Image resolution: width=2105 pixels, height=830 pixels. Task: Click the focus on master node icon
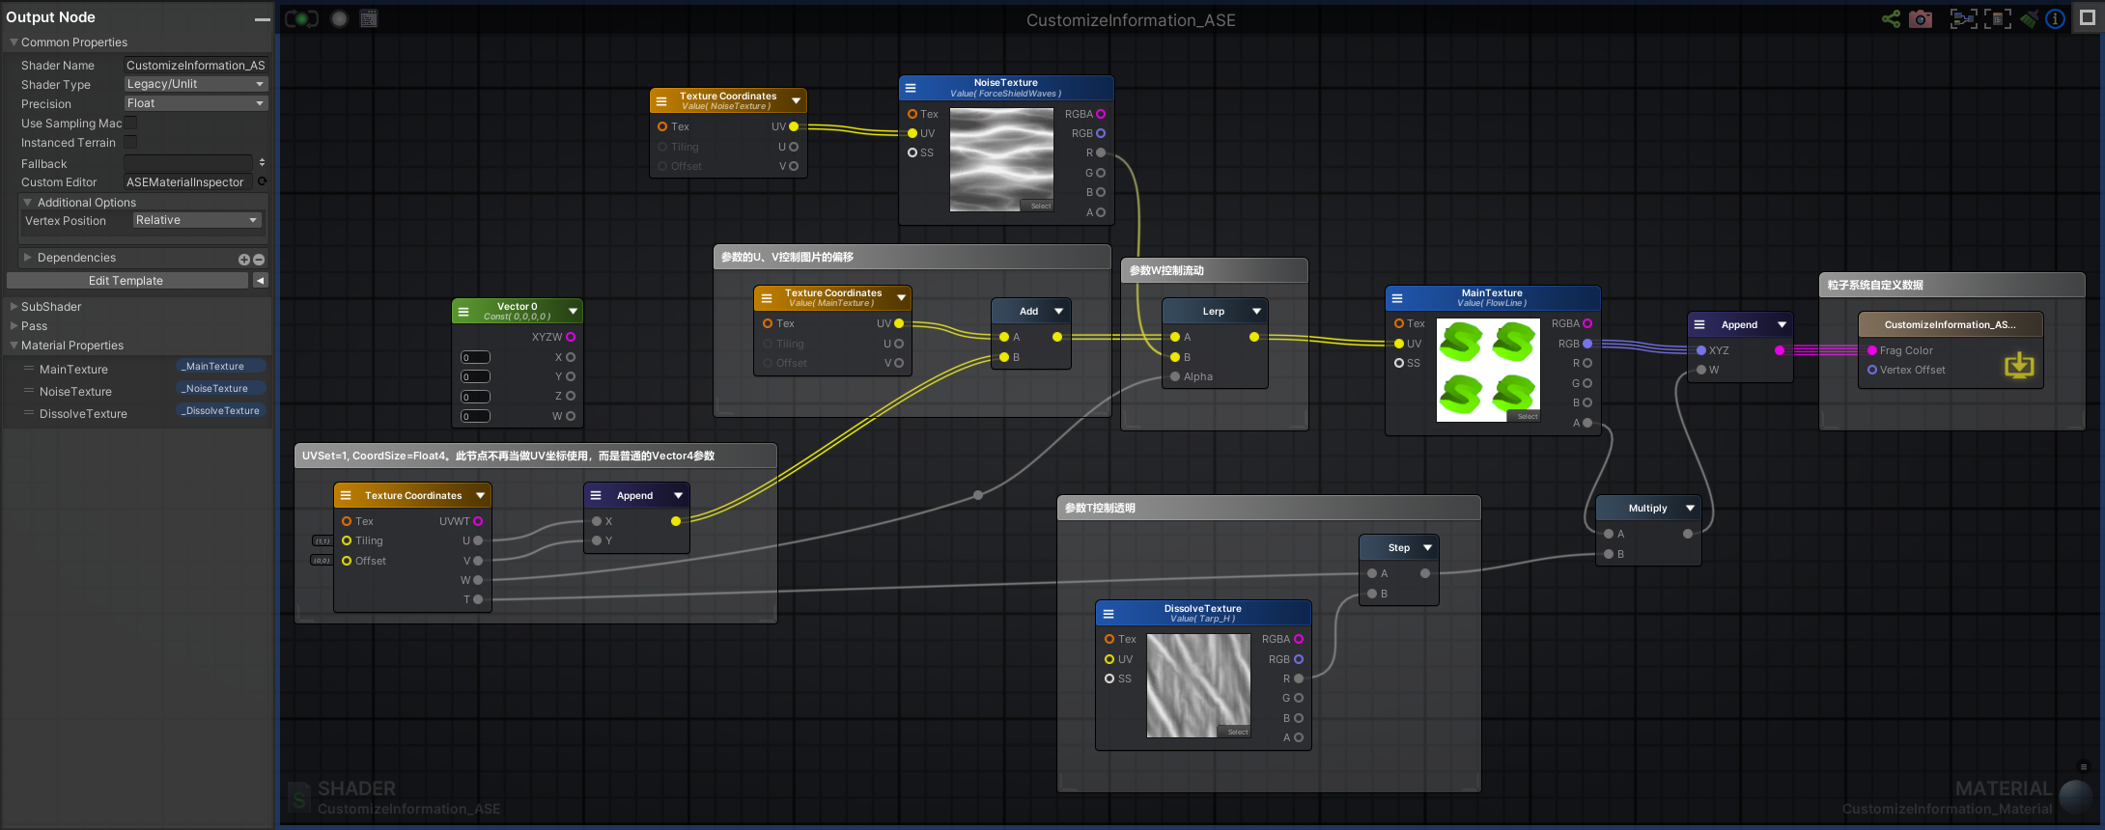click(x=1998, y=18)
